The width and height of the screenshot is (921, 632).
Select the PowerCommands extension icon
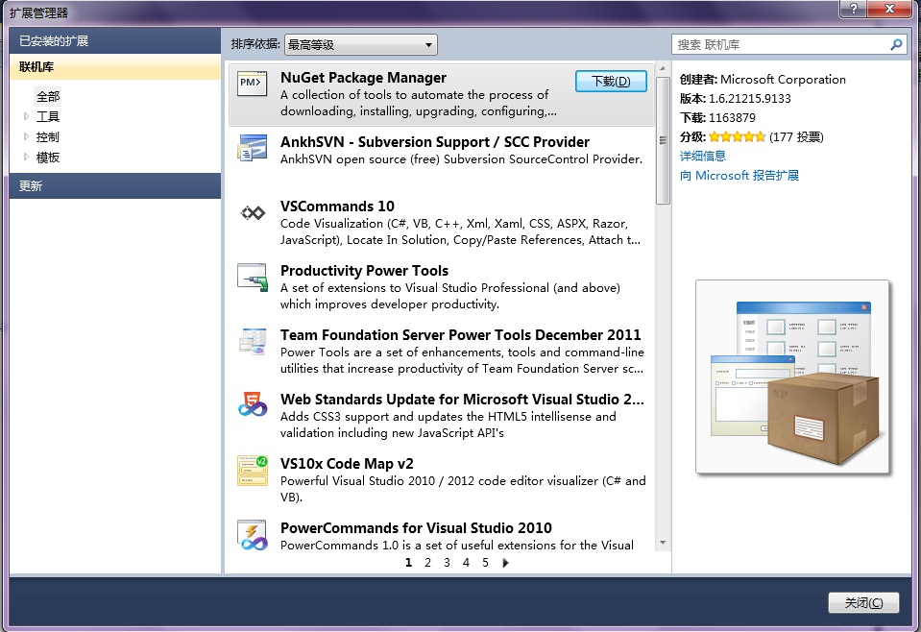252,534
